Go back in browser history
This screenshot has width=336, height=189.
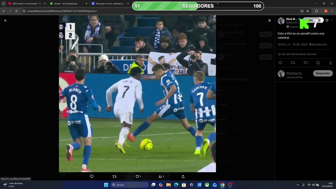(x=4, y=11)
